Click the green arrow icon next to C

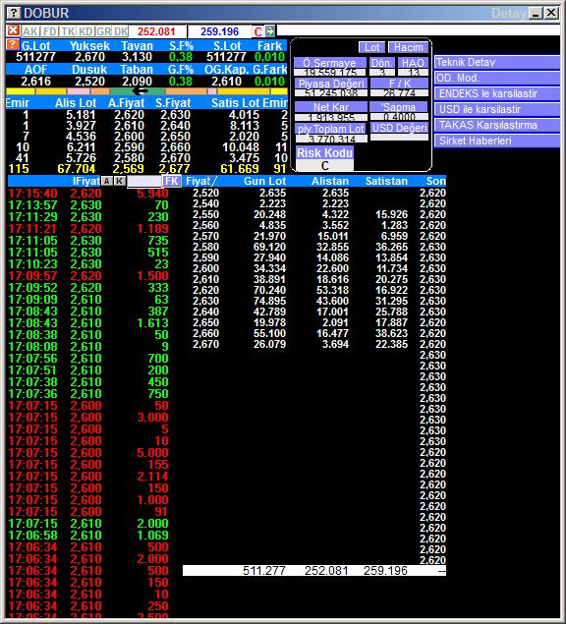click(270, 31)
